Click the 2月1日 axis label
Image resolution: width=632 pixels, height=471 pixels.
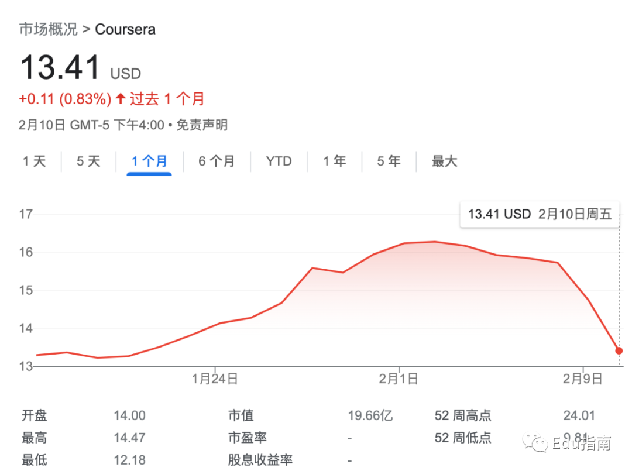pos(399,379)
